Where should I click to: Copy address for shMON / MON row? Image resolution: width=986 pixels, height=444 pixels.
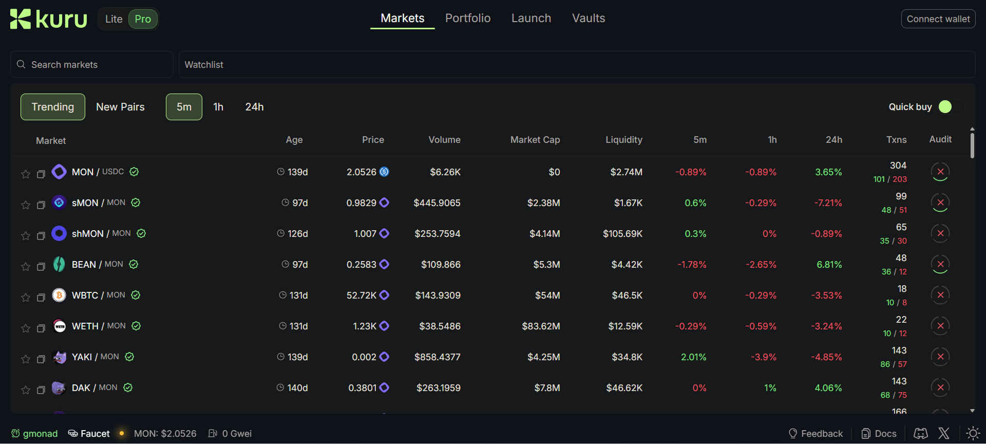(41, 236)
